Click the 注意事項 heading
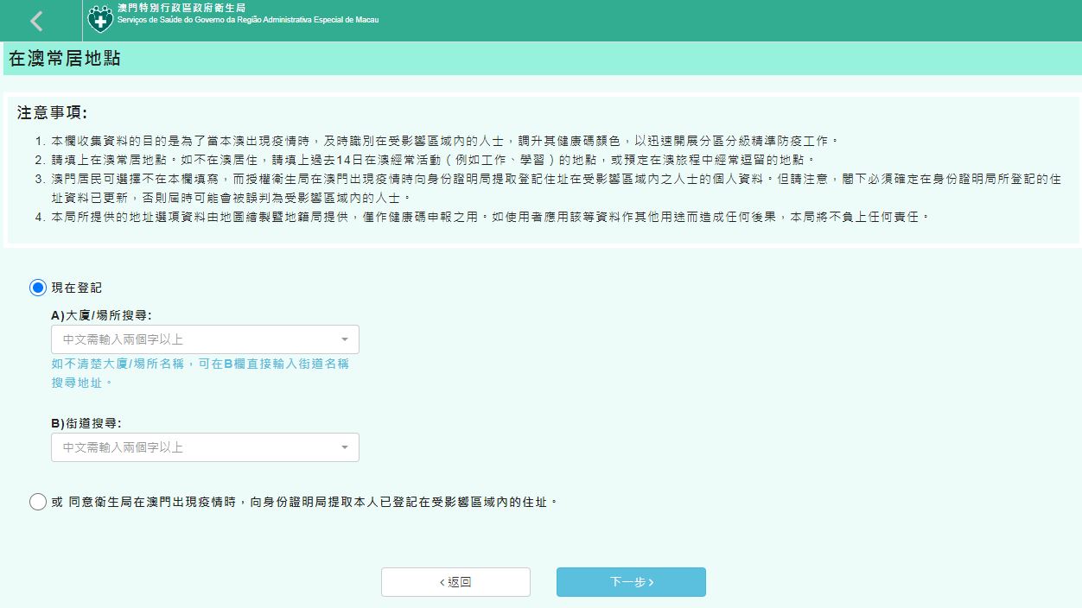The height and width of the screenshot is (608, 1082). point(52,113)
